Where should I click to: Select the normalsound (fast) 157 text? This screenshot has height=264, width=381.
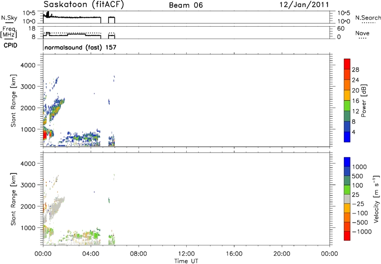coord(80,47)
